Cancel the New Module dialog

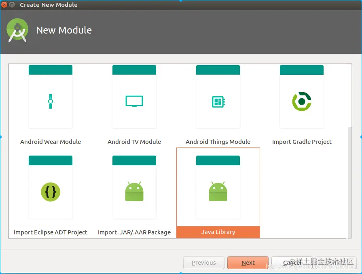point(292,263)
